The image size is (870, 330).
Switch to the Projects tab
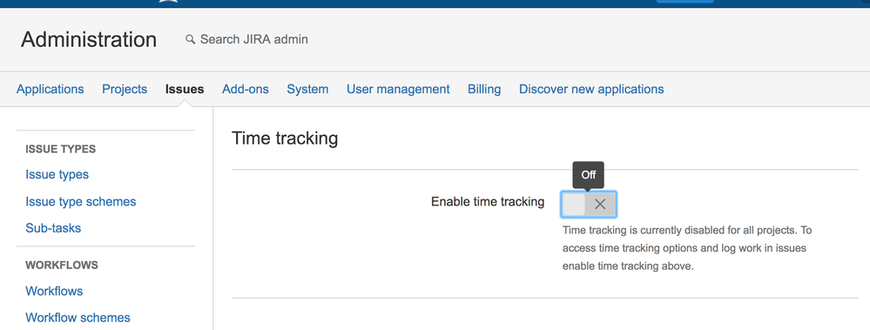[125, 89]
